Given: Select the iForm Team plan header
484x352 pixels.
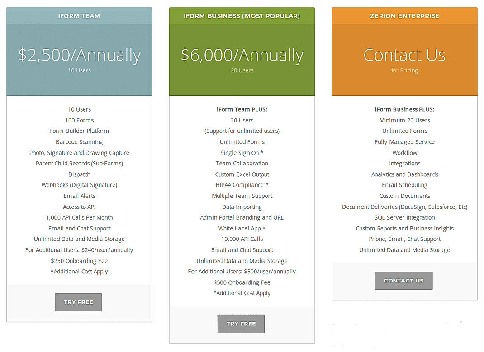Looking at the screenshot, I should (79, 16).
